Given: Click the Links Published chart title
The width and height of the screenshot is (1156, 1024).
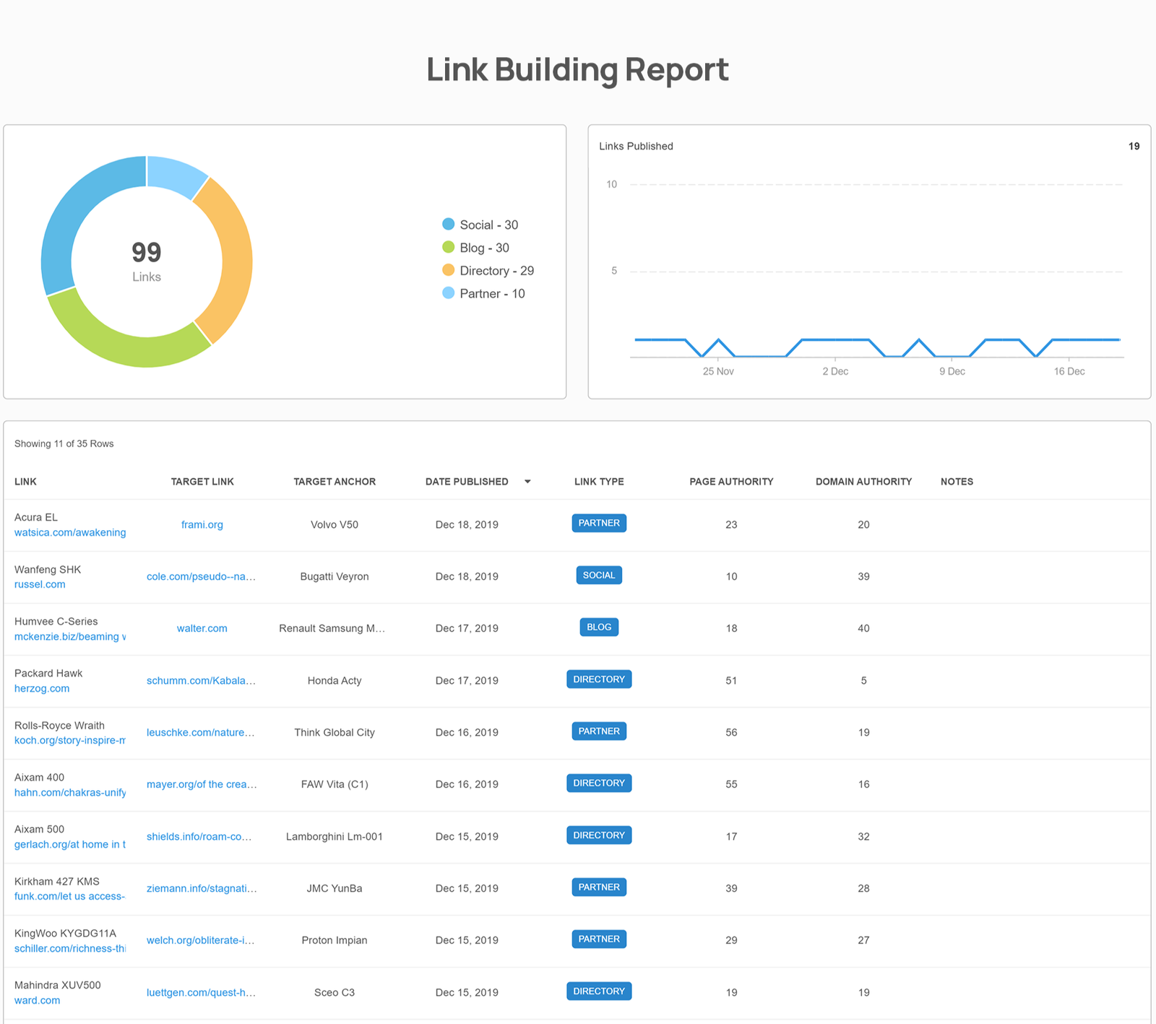Looking at the screenshot, I should click(636, 146).
